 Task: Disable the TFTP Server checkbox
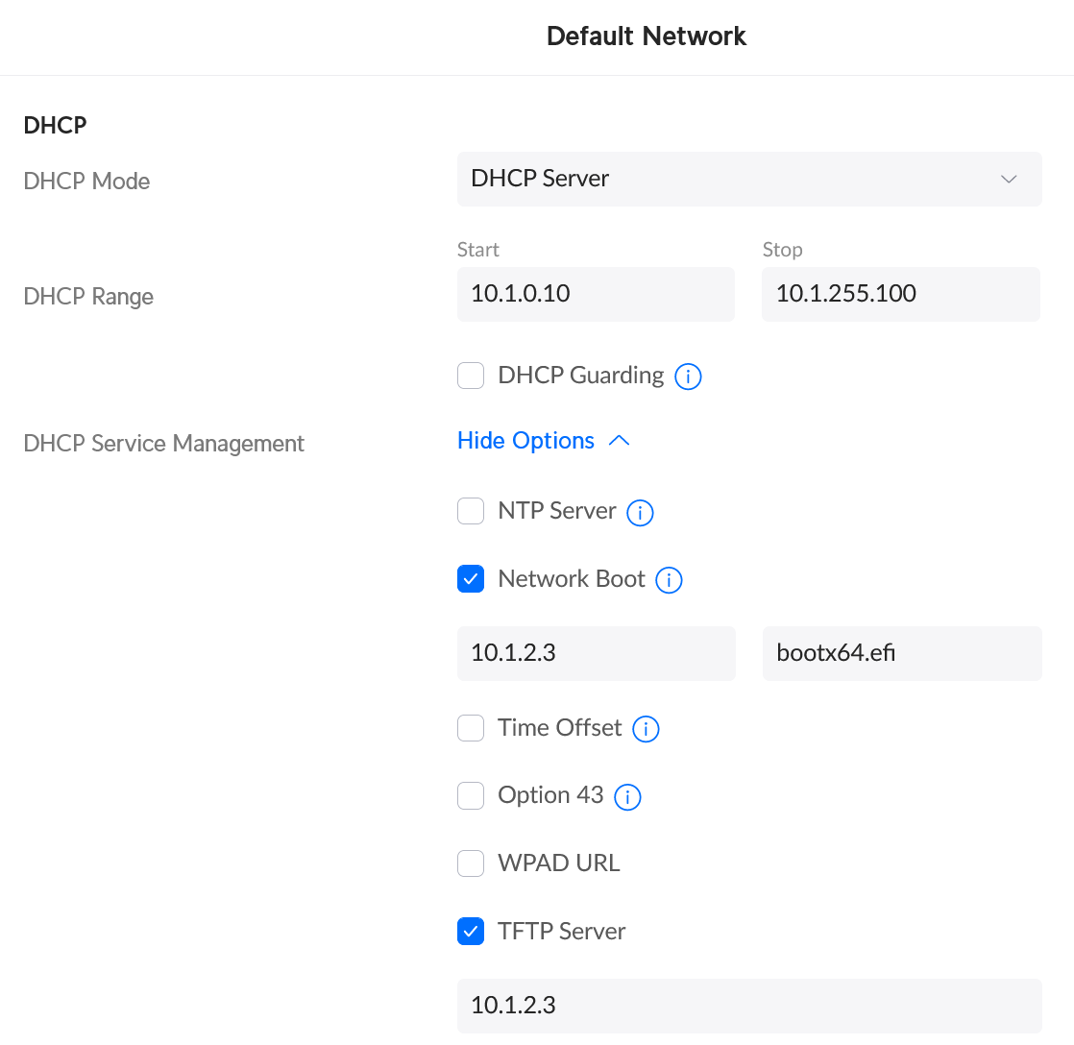tap(471, 931)
